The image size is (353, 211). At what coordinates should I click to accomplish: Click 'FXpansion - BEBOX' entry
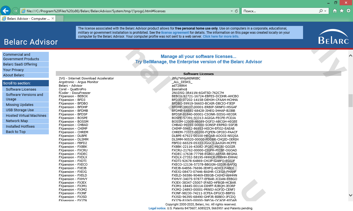73,96
